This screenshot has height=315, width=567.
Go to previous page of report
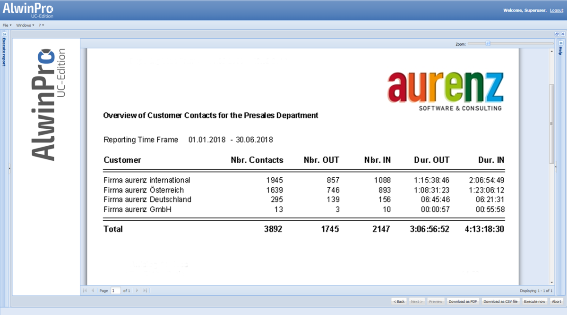pos(93,290)
